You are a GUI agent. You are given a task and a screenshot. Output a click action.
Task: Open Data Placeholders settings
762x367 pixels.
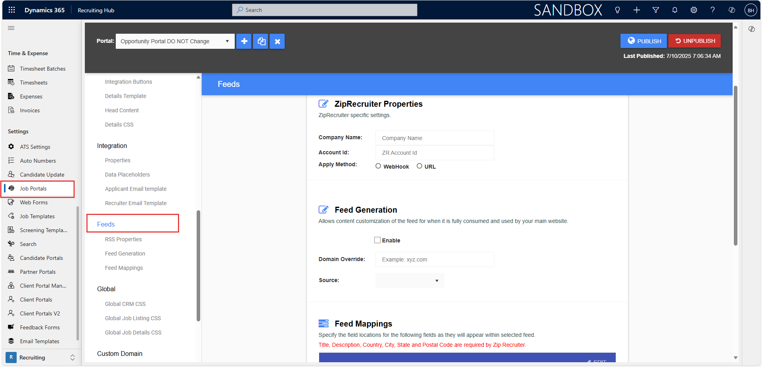(127, 175)
